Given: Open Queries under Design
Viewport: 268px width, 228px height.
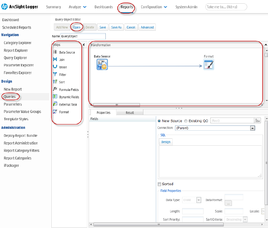Looking at the screenshot, I should click(9, 97).
